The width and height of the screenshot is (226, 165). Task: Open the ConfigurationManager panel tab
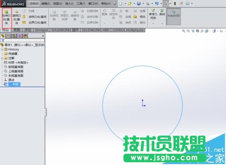click(x=14, y=36)
